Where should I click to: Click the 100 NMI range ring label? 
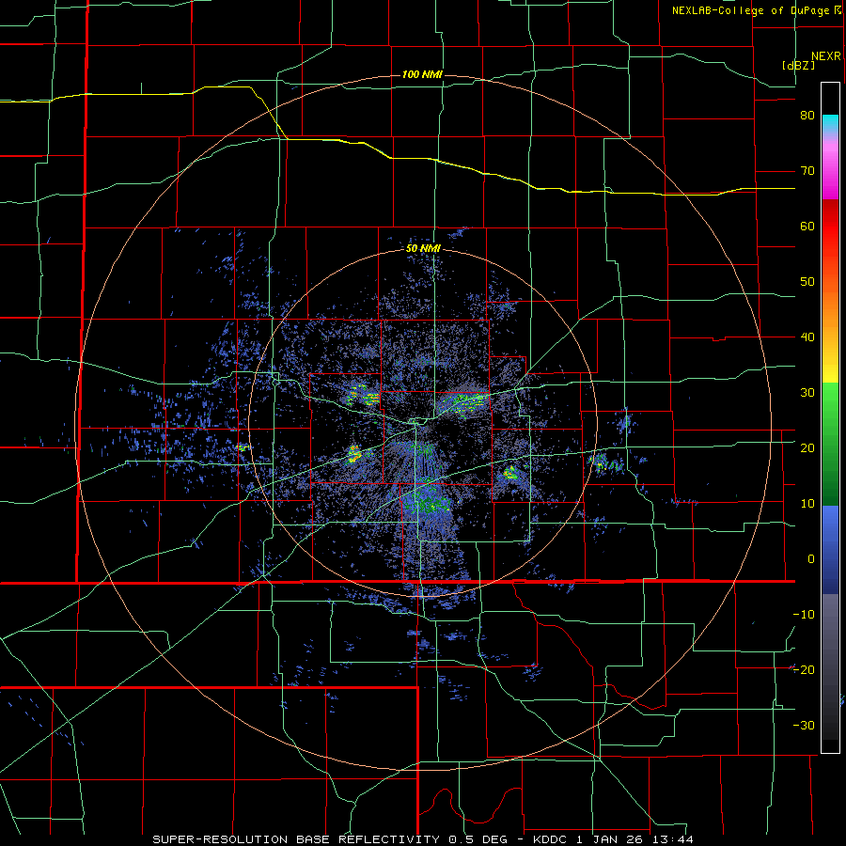click(x=422, y=74)
